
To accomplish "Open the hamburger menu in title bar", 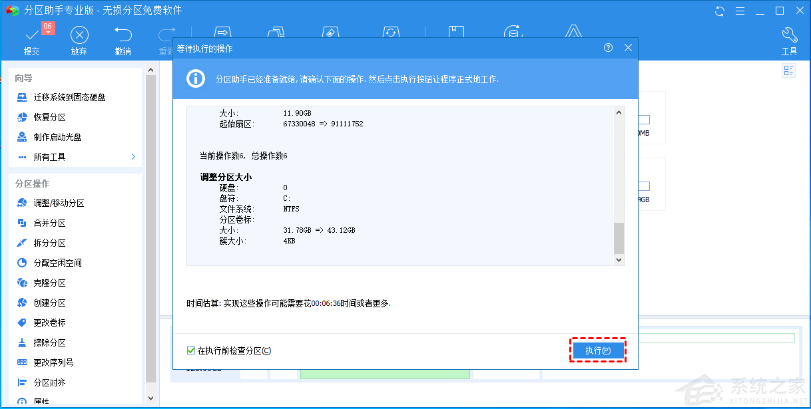I will tap(741, 10).
